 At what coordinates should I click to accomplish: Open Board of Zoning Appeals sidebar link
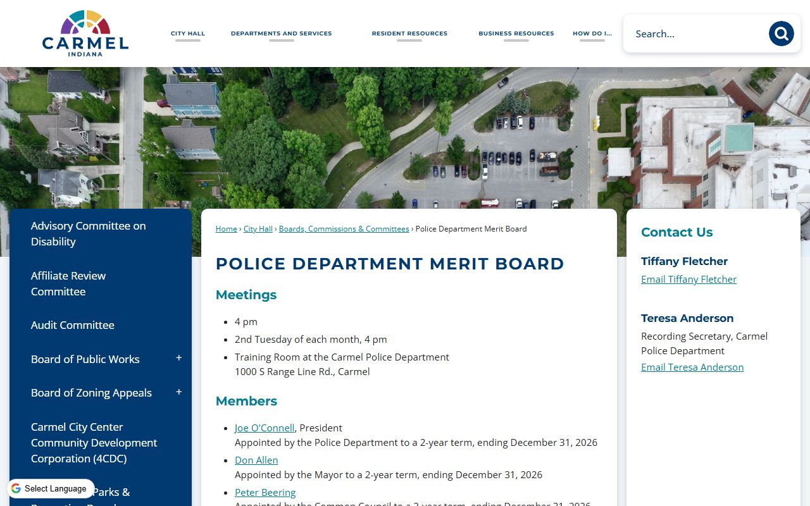pyautogui.click(x=92, y=393)
